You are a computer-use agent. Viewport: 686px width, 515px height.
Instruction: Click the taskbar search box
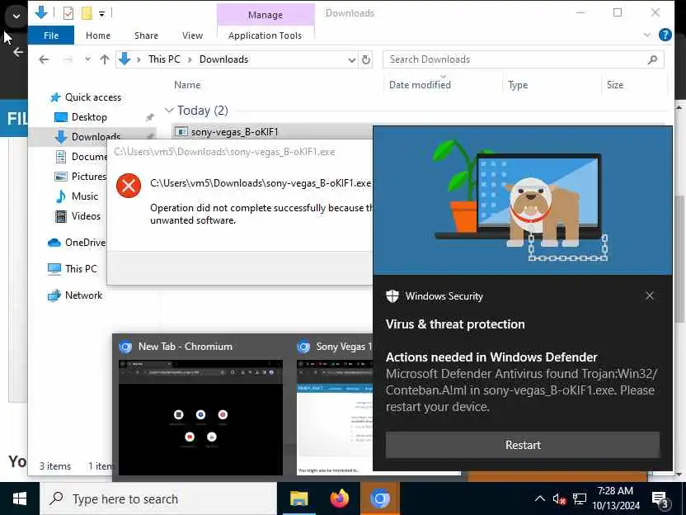158,498
